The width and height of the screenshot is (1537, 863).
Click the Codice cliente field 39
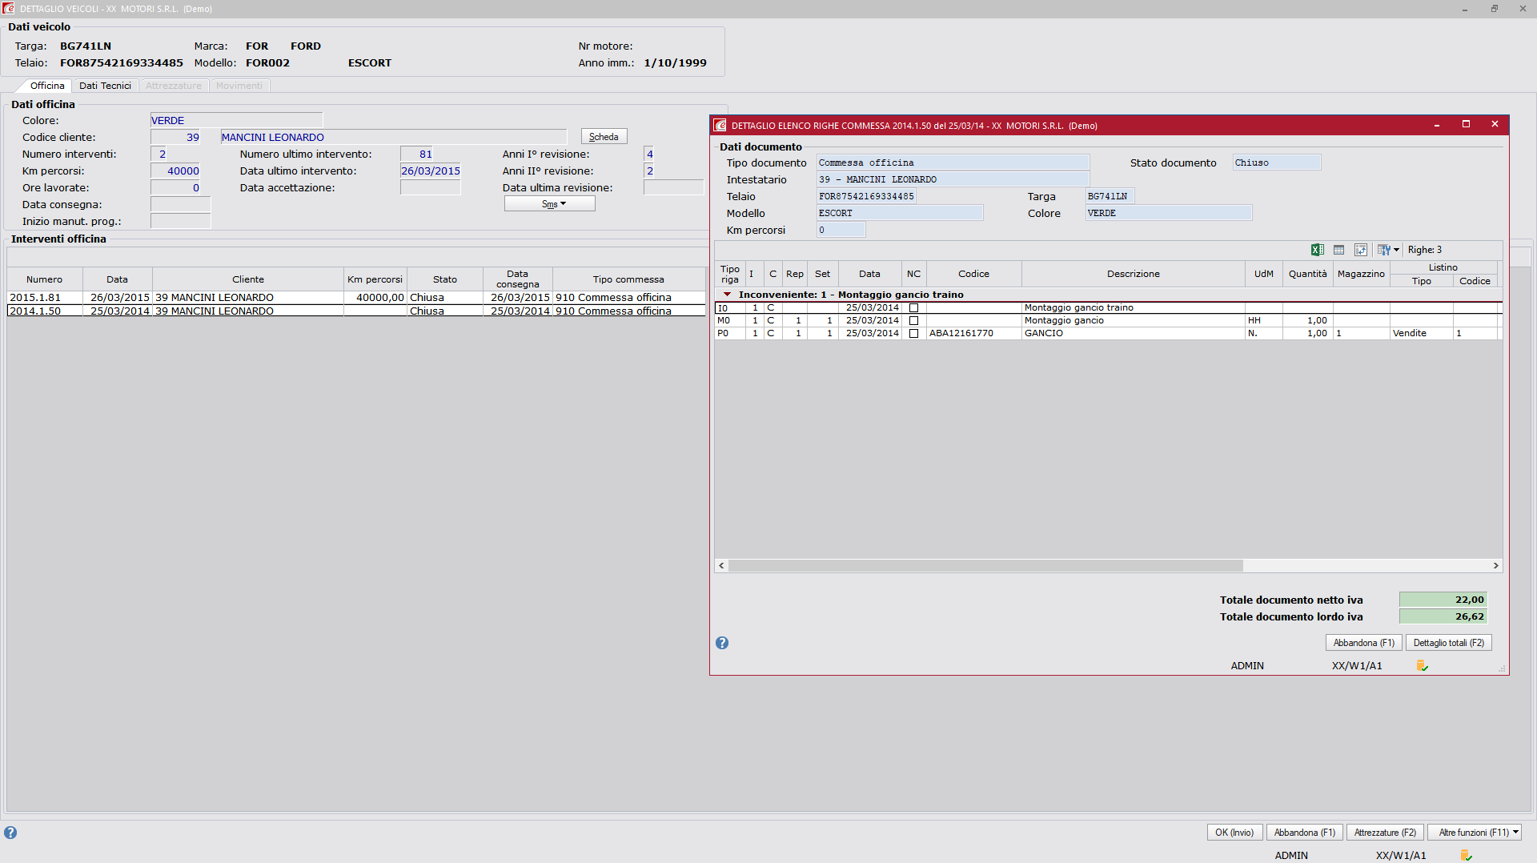(175, 137)
